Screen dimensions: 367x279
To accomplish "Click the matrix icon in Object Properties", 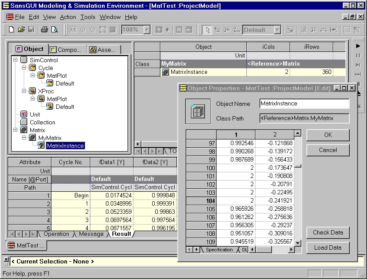I will pyautogui.click(x=198, y=111).
